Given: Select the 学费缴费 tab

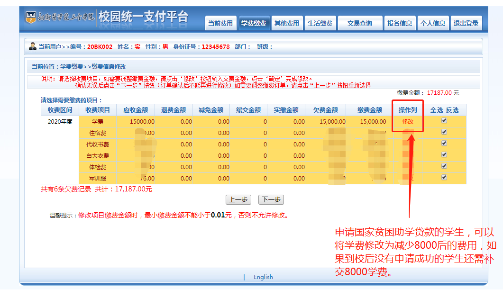Looking at the screenshot, I should point(254,23).
